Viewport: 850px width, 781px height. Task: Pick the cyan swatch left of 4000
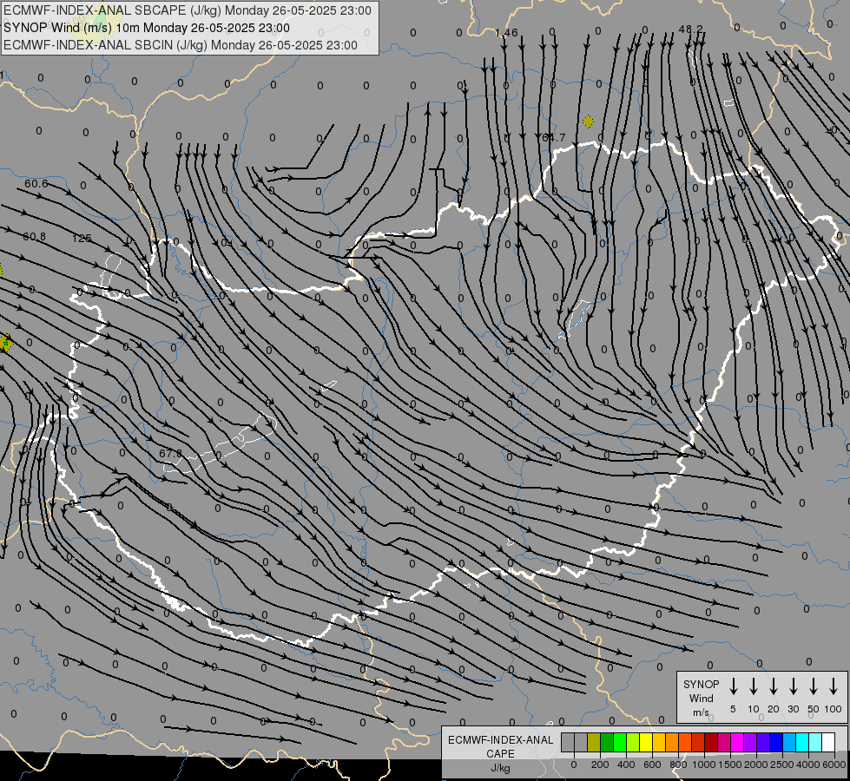(x=802, y=743)
